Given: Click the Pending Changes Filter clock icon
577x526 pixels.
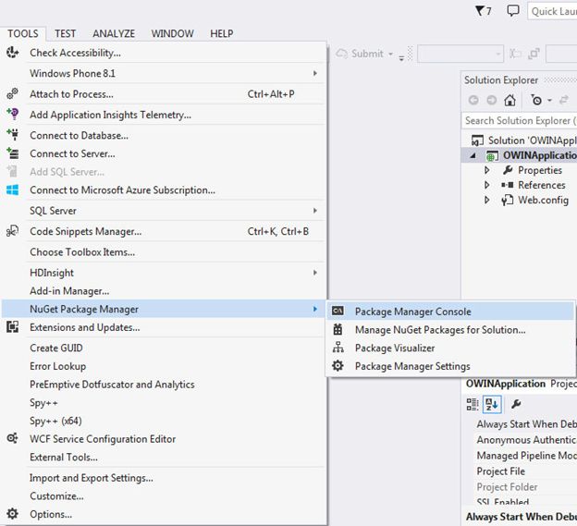Looking at the screenshot, I should pyautogui.click(x=537, y=100).
